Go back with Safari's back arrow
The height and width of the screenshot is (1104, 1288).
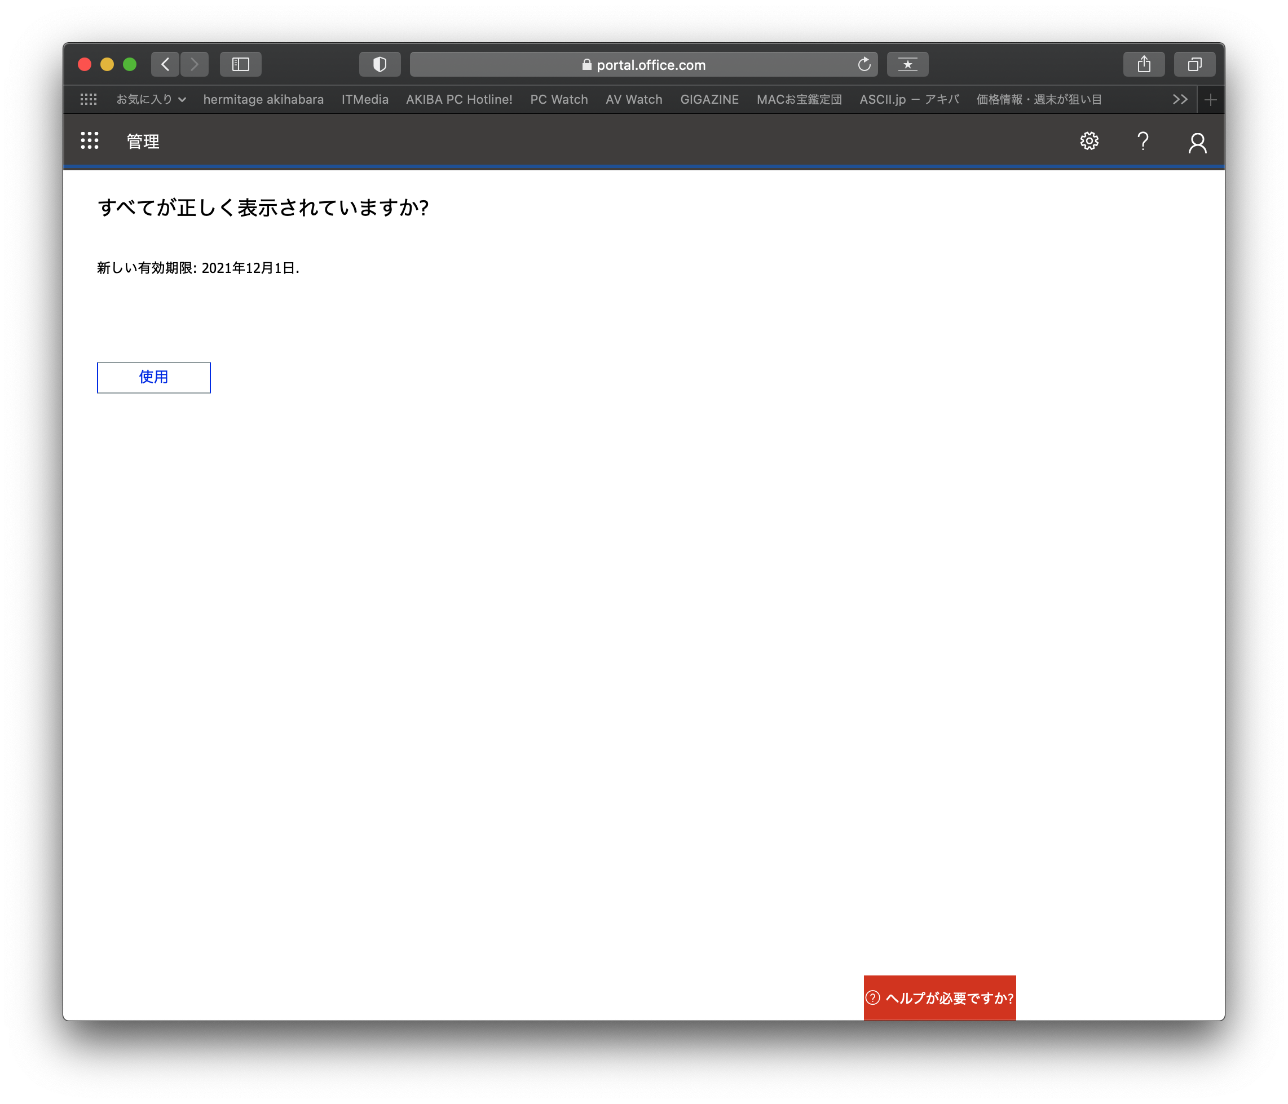pyautogui.click(x=165, y=64)
